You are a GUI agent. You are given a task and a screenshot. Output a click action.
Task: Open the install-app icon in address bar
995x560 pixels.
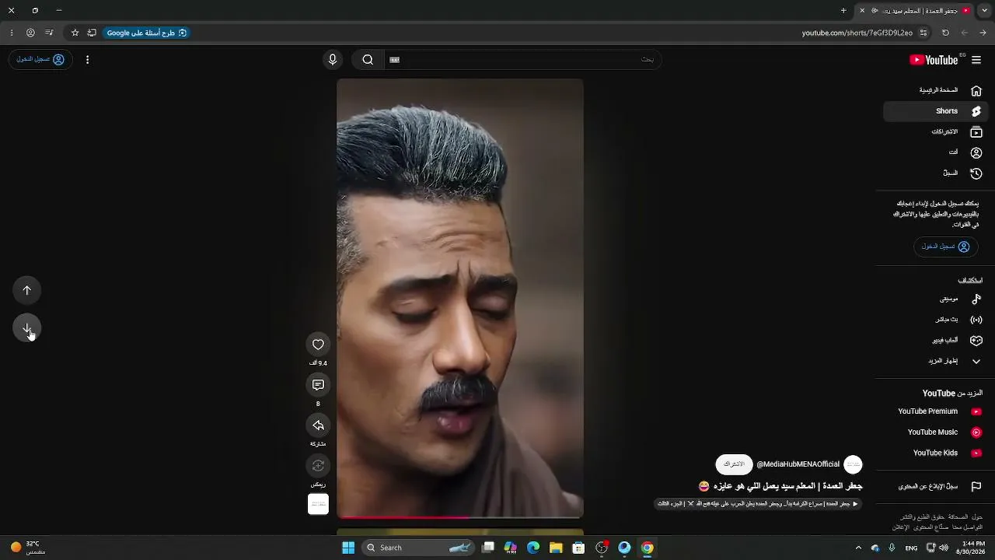pos(92,33)
